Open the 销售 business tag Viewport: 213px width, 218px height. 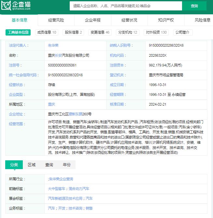(89, 208)
